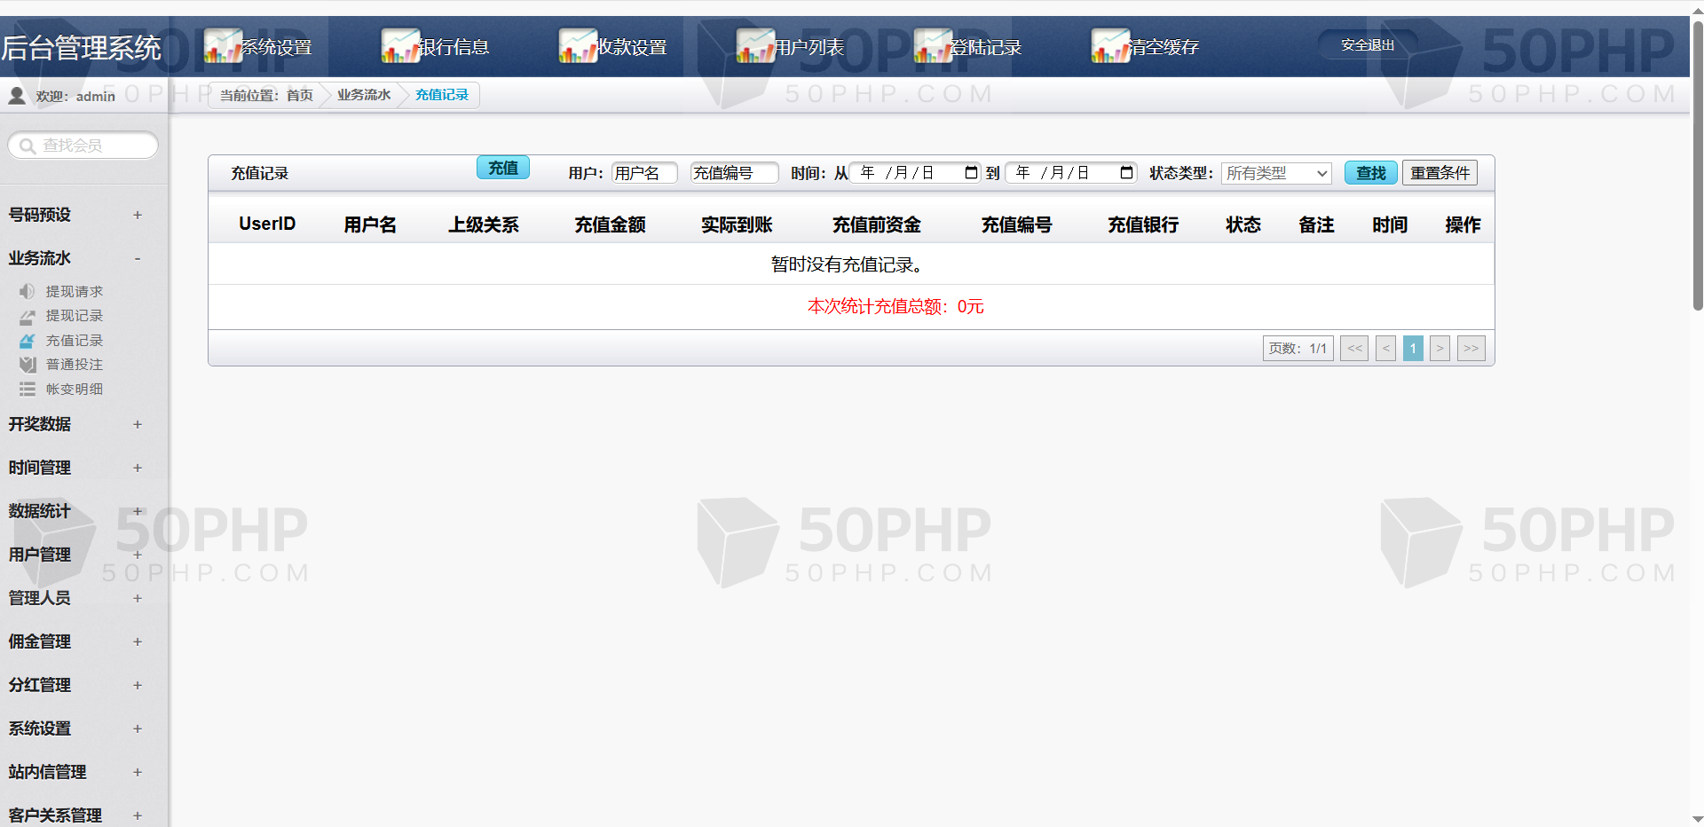Click the 银行信息 chart icon

tap(399, 46)
